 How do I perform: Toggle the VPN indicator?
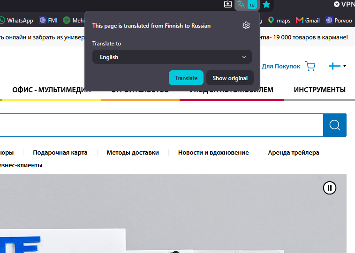(344, 4)
